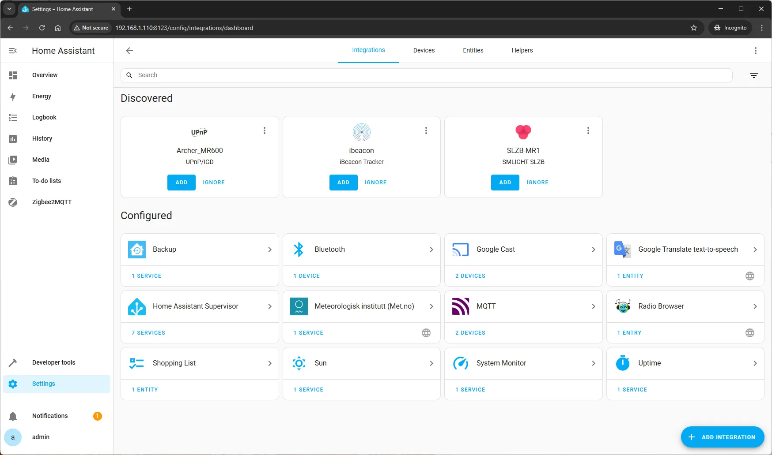This screenshot has width=772, height=455.
Task: Open the History panel
Action: coord(42,138)
